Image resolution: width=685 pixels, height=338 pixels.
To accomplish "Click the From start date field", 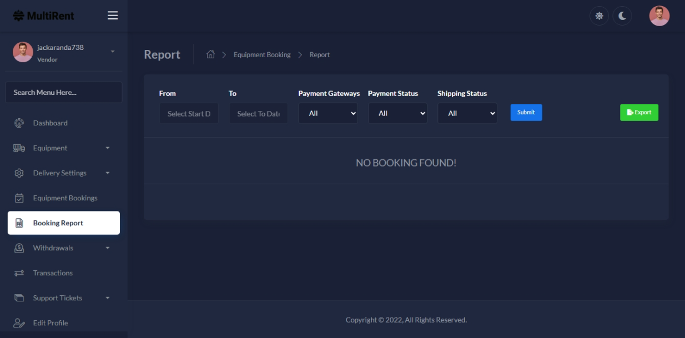I will [x=189, y=114].
